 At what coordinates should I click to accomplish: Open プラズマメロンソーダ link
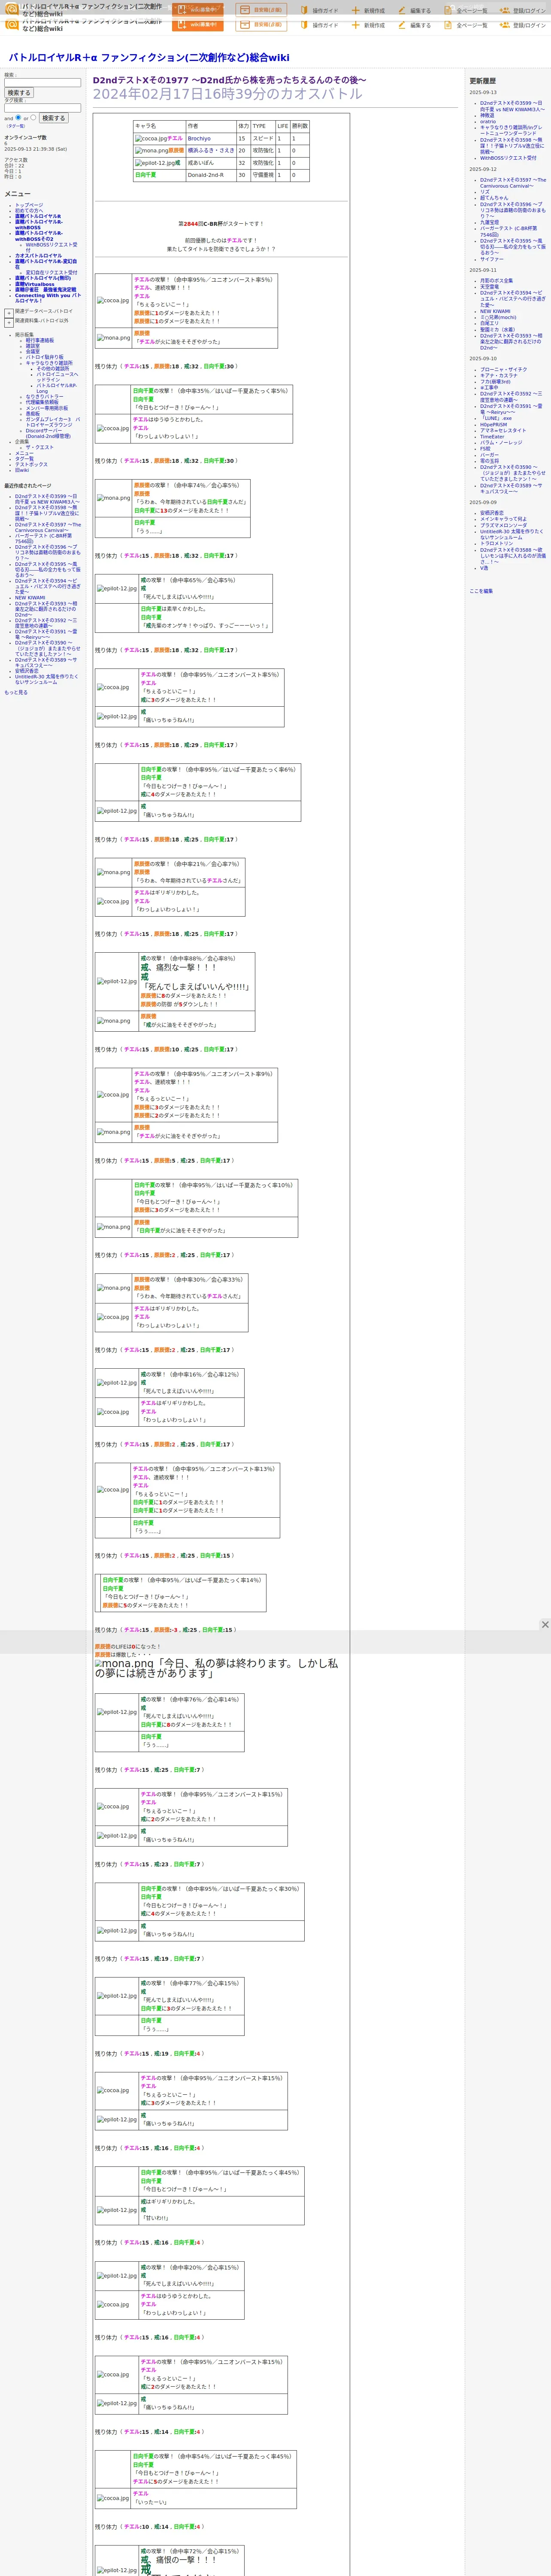503,526
